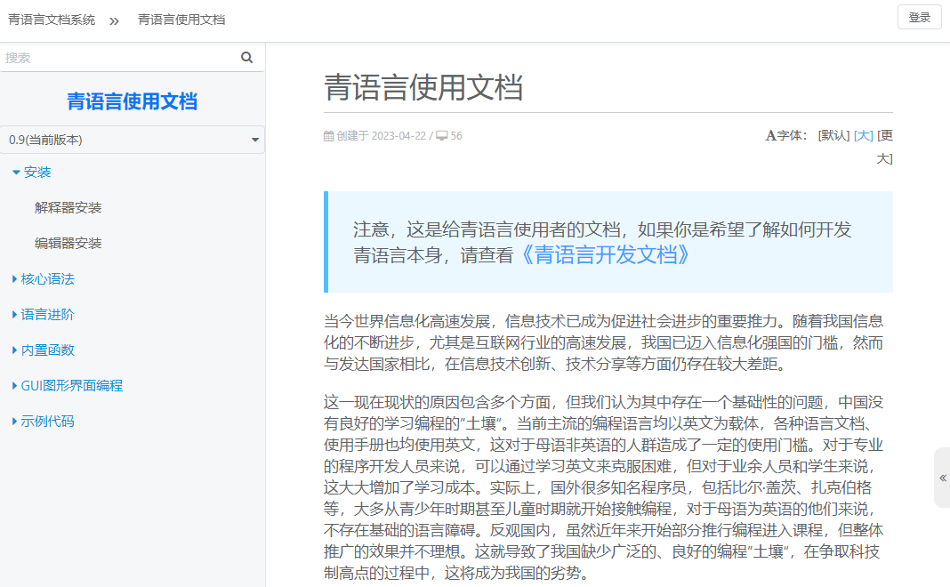Screen dimensions: 950x587
Task: Expand the 核心语法 section
Action: (x=43, y=279)
